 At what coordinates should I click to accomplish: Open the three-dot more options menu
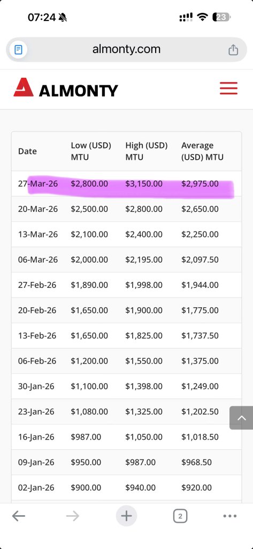(x=229, y=516)
